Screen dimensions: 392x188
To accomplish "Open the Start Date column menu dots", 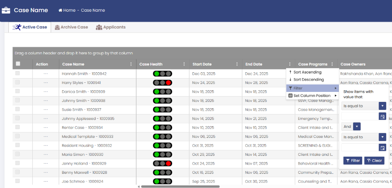I will (x=237, y=64).
